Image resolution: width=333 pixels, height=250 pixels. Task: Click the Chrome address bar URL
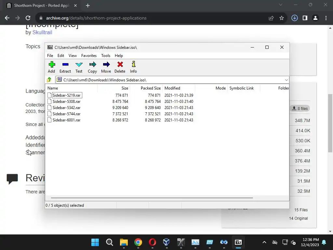[96, 18]
